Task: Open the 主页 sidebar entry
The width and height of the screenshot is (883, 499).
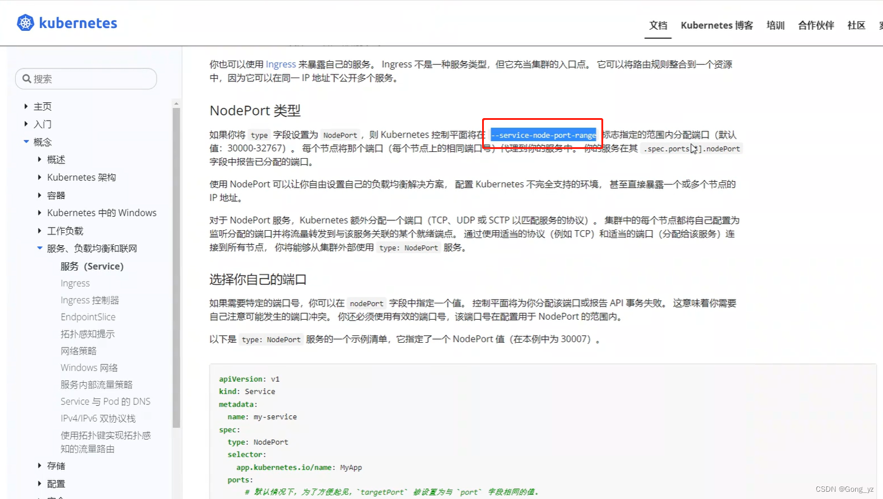Action: (x=42, y=107)
